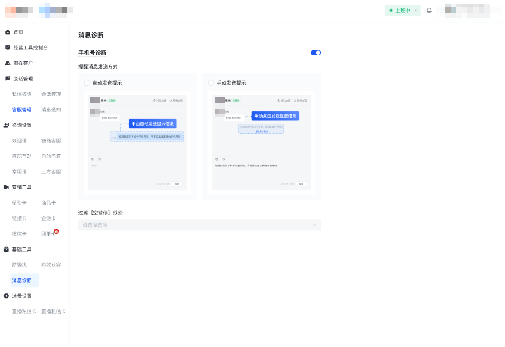Go to 智能客服 in the sidebar
The width and height of the screenshot is (505, 347).
(51, 141)
